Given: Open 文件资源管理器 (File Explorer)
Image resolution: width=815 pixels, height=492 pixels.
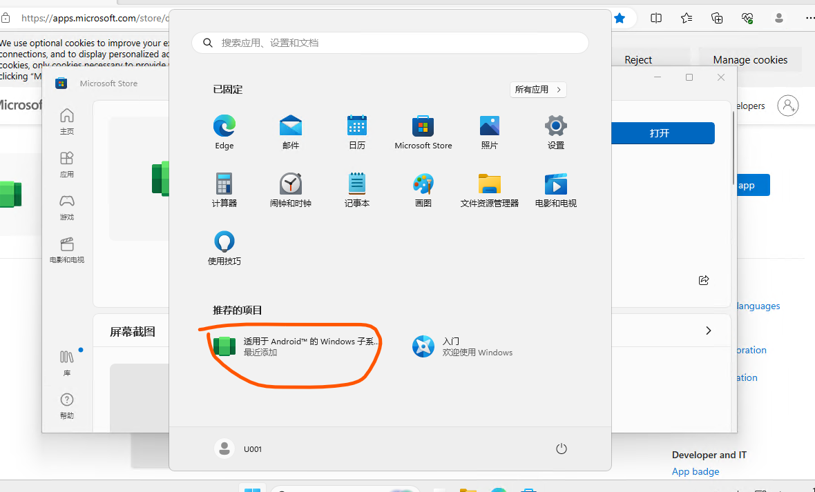Looking at the screenshot, I should (x=489, y=190).
